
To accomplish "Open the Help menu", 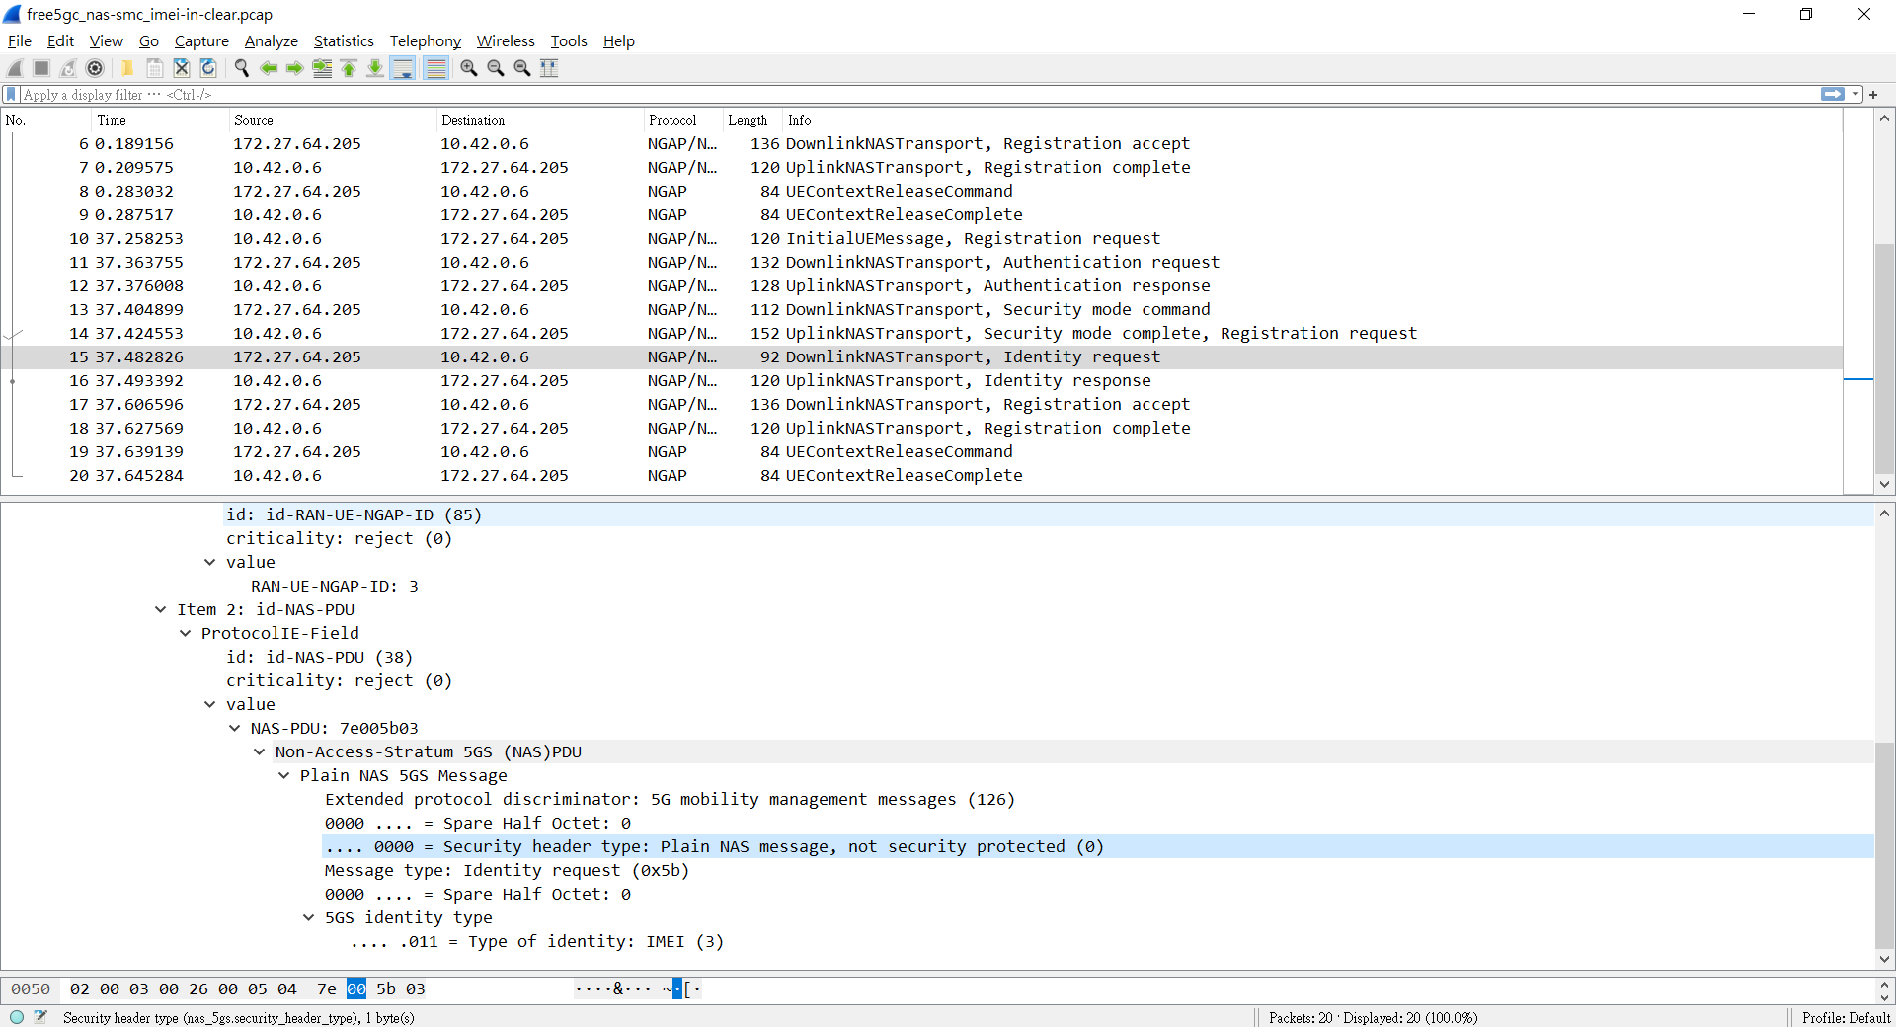I will click(619, 41).
